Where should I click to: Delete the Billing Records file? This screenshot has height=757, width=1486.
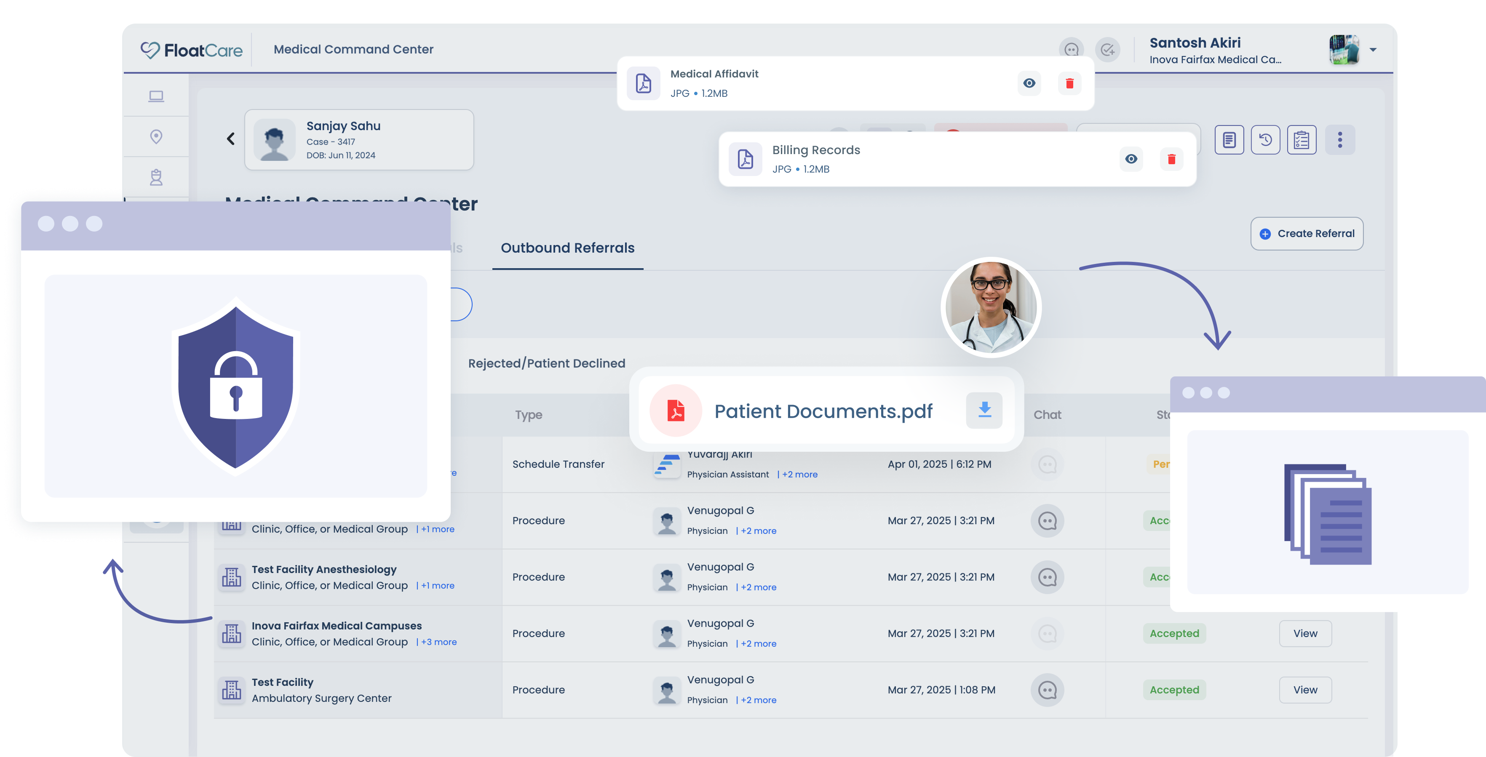[1172, 159]
